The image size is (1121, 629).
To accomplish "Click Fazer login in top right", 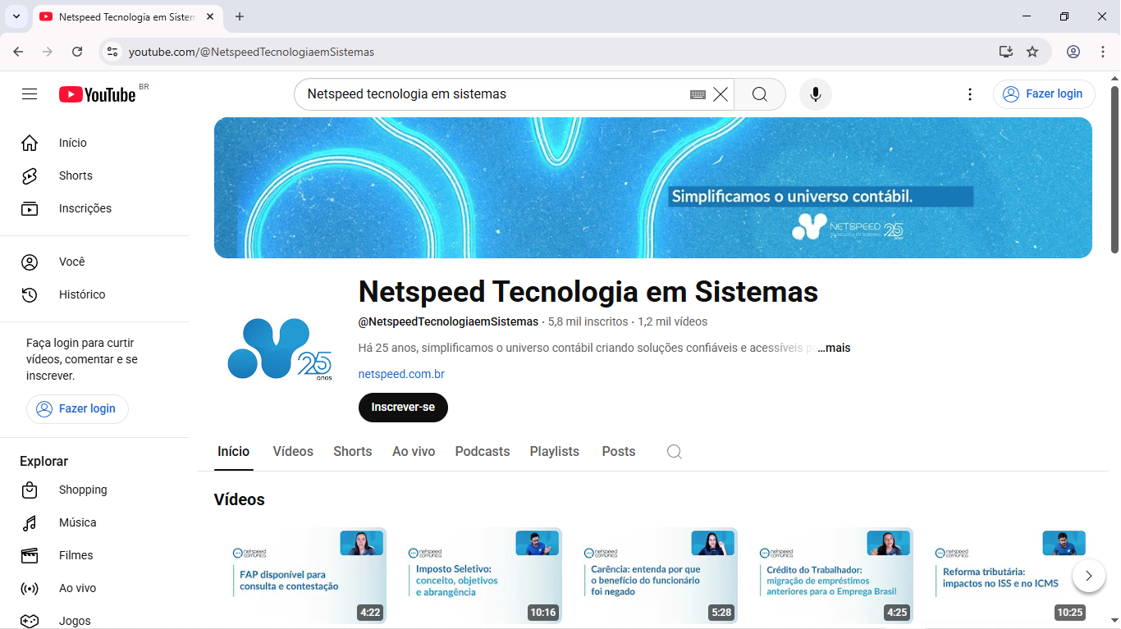I will click(1044, 94).
